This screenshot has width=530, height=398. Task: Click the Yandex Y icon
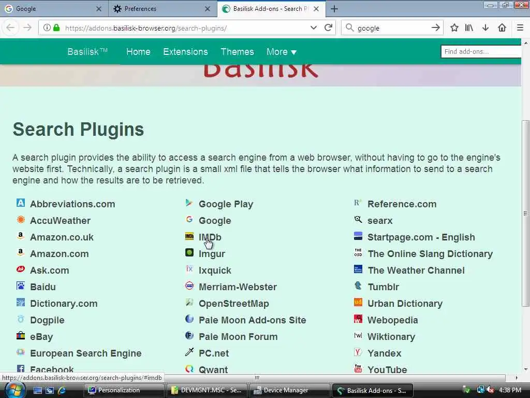tap(358, 352)
